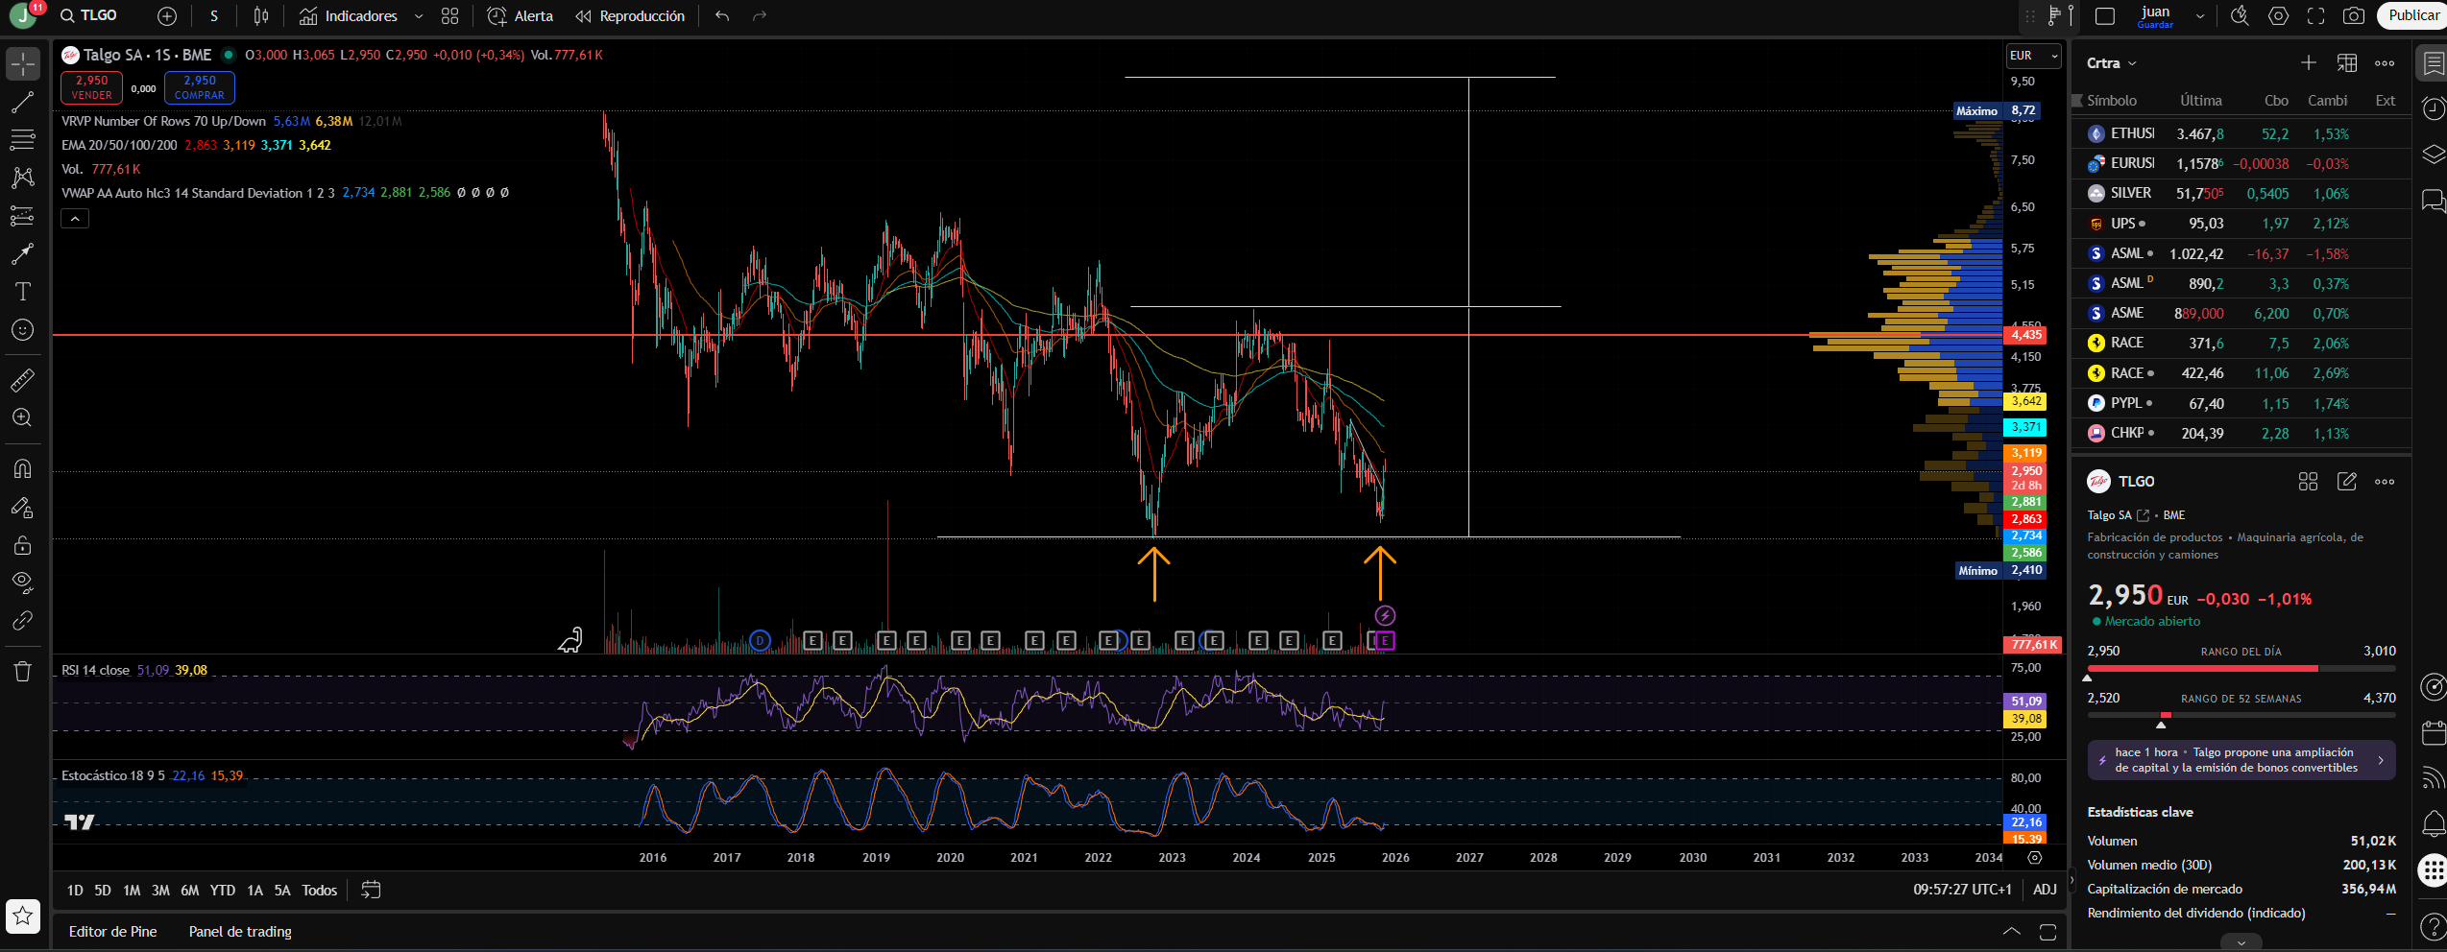The image size is (2447, 952).
Task: Open the layout templates grid icon
Action: (449, 15)
